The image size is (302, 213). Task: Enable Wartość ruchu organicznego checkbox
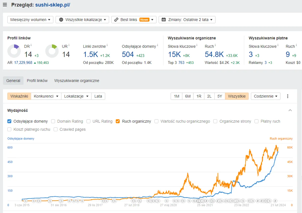156,121
